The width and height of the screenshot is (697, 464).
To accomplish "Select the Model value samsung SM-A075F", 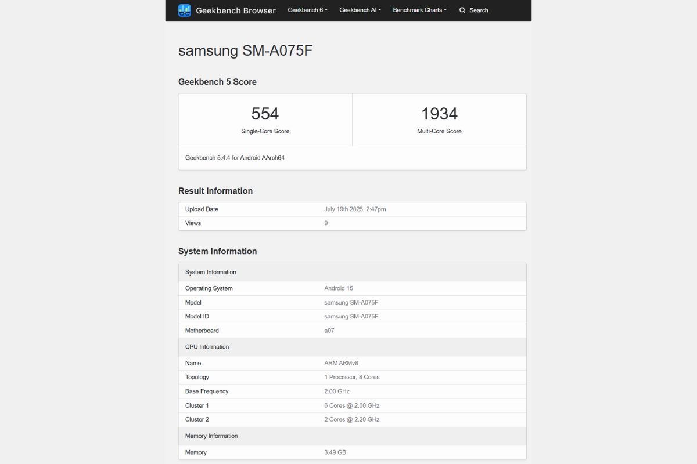I will pos(351,303).
